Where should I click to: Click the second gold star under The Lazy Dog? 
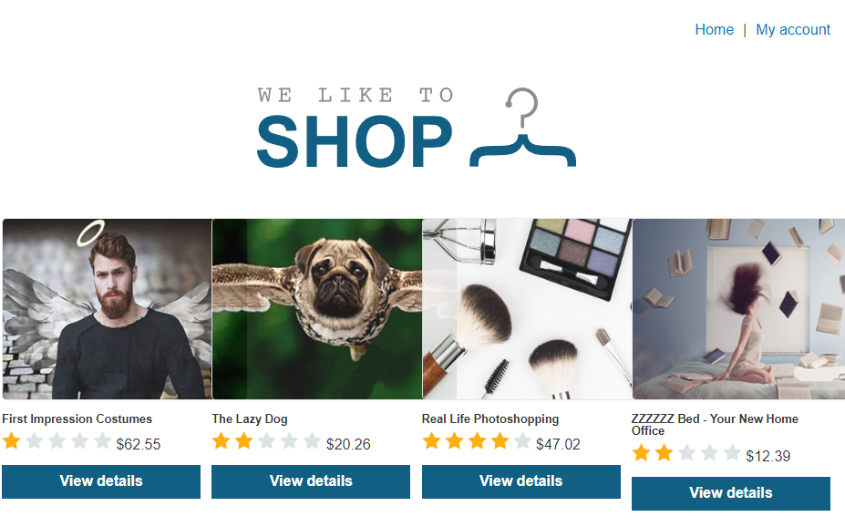pos(243,440)
